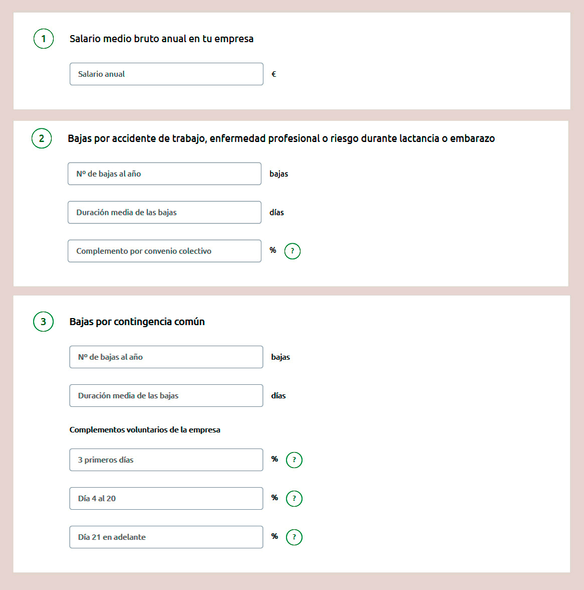Select the Día 4 al 20 field
This screenshot has height=590, width=584.
point(167,499)
